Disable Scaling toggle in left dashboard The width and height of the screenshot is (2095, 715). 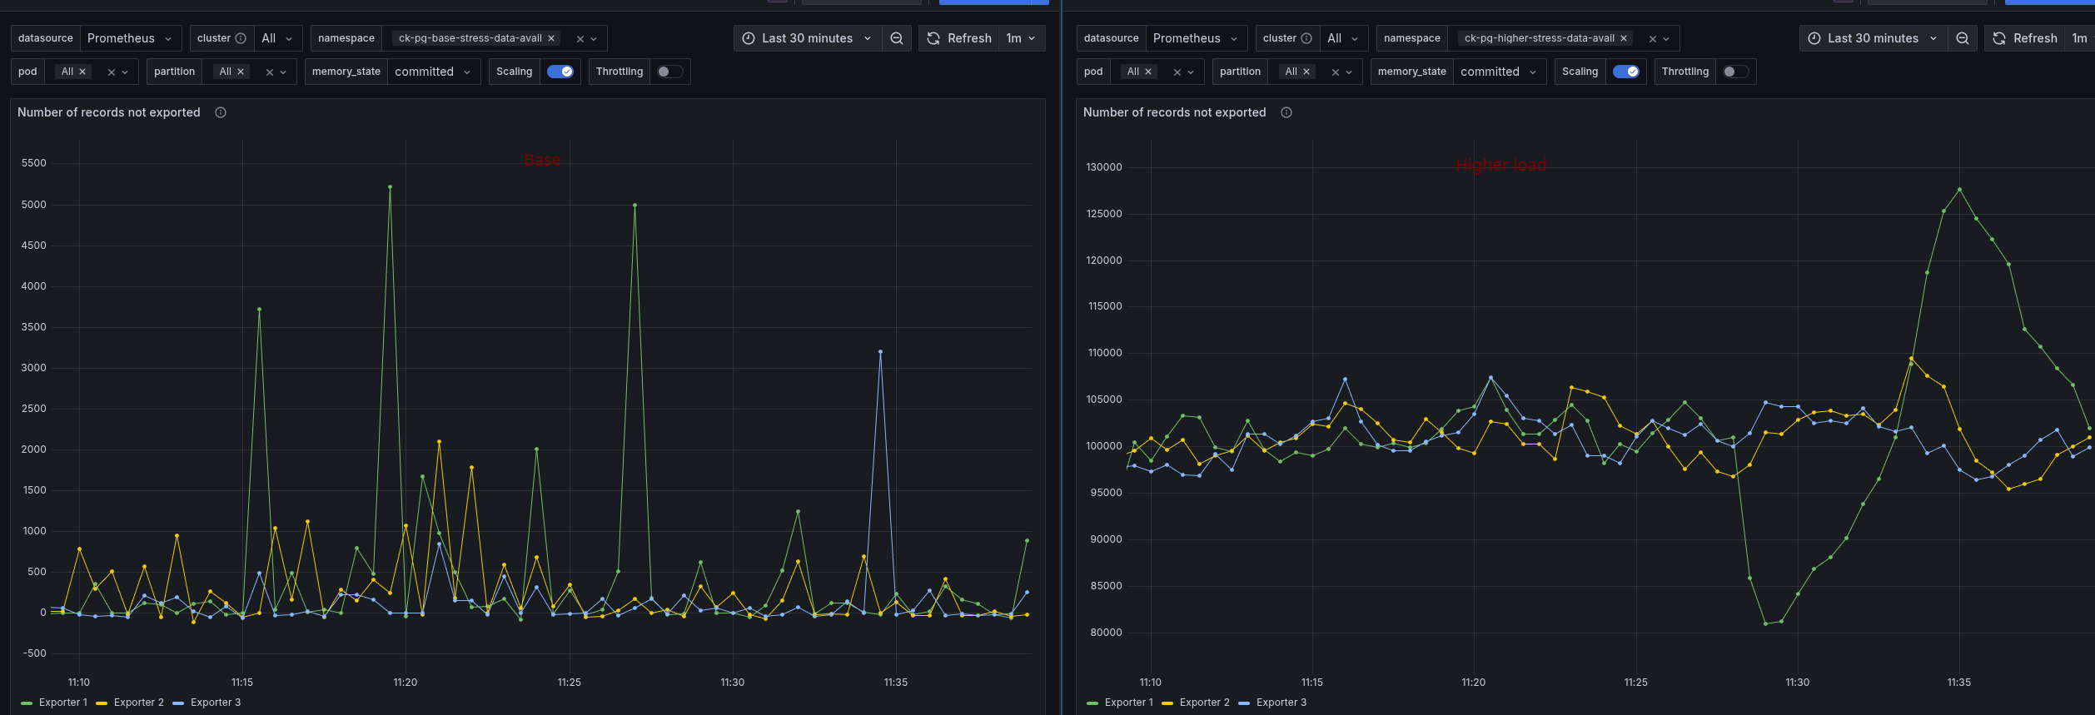coord(560,72)
